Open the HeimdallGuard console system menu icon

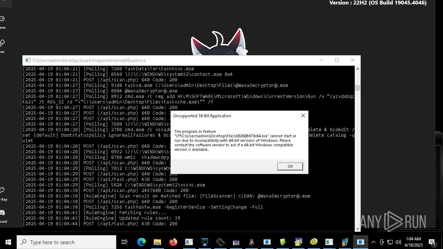28,60
